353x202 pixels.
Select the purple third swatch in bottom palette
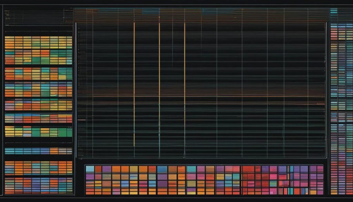coord(107,169)
